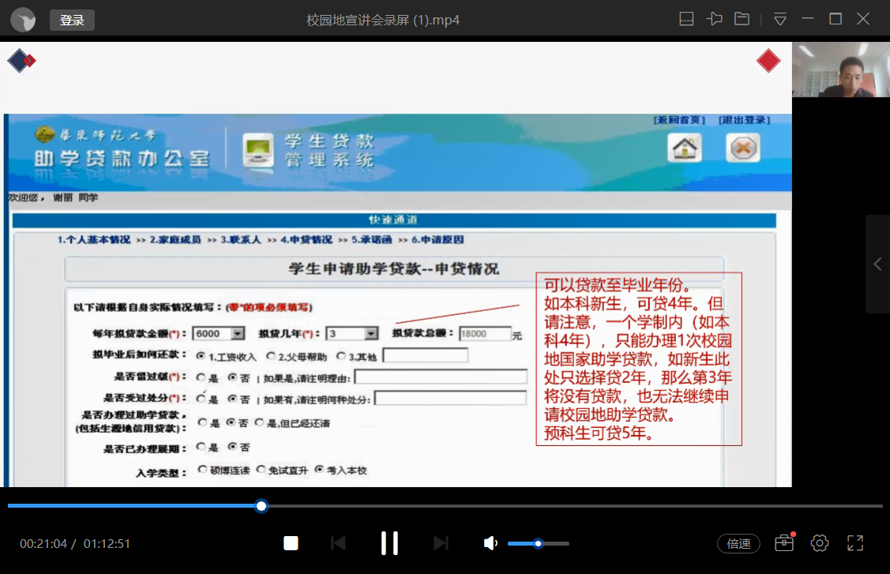Click the 倍速 playback speed button
The image size is (890, 574).
click(x=738, y=543)
